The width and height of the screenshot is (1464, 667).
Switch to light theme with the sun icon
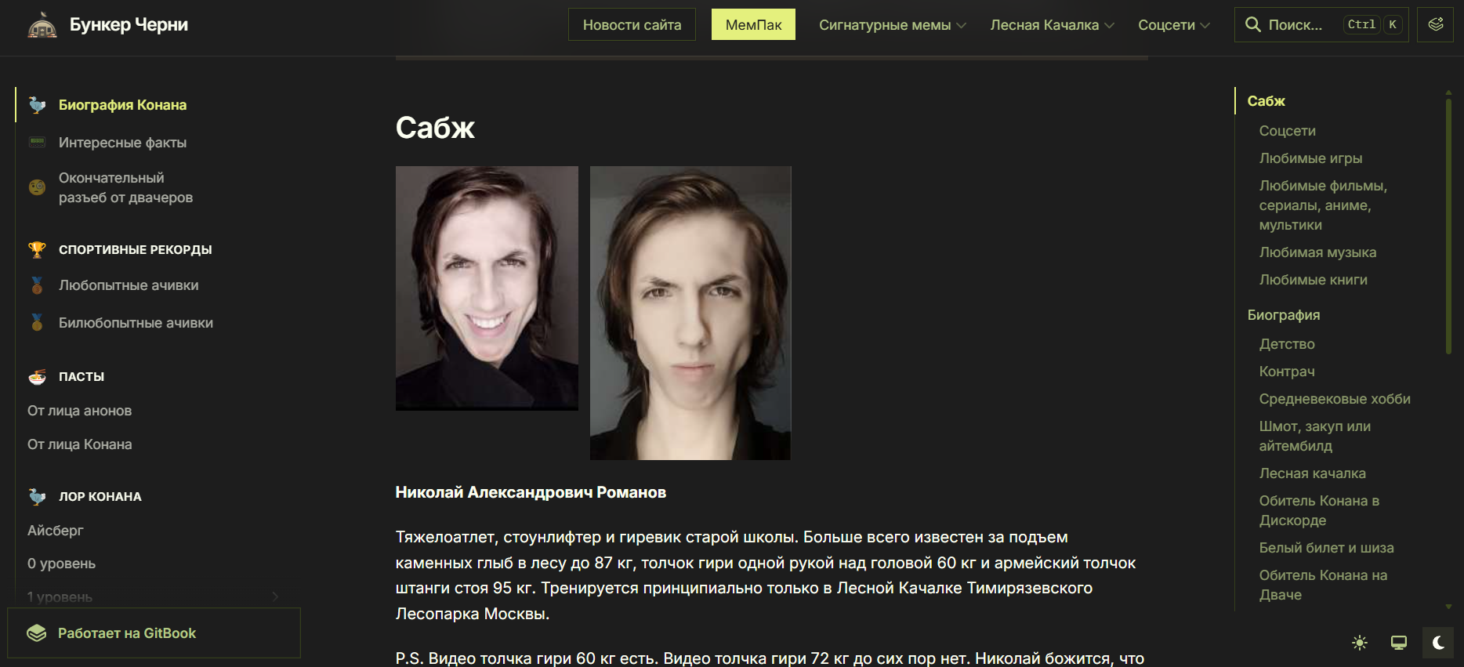click(1360, 643)
